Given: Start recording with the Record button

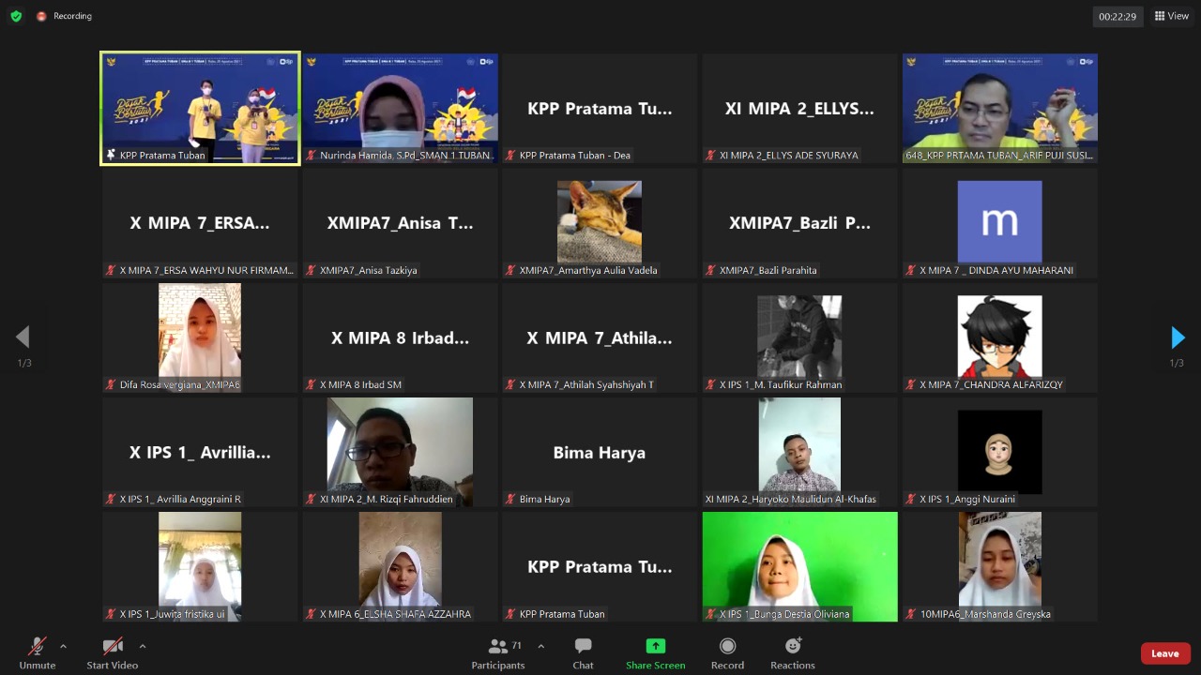Looking at the screenshot, I should [727, 653].
